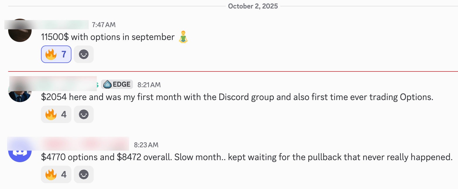Toggle fire reaction on the 11500$ message
Viewport: 458px width, 189px height.
[56, 54]
